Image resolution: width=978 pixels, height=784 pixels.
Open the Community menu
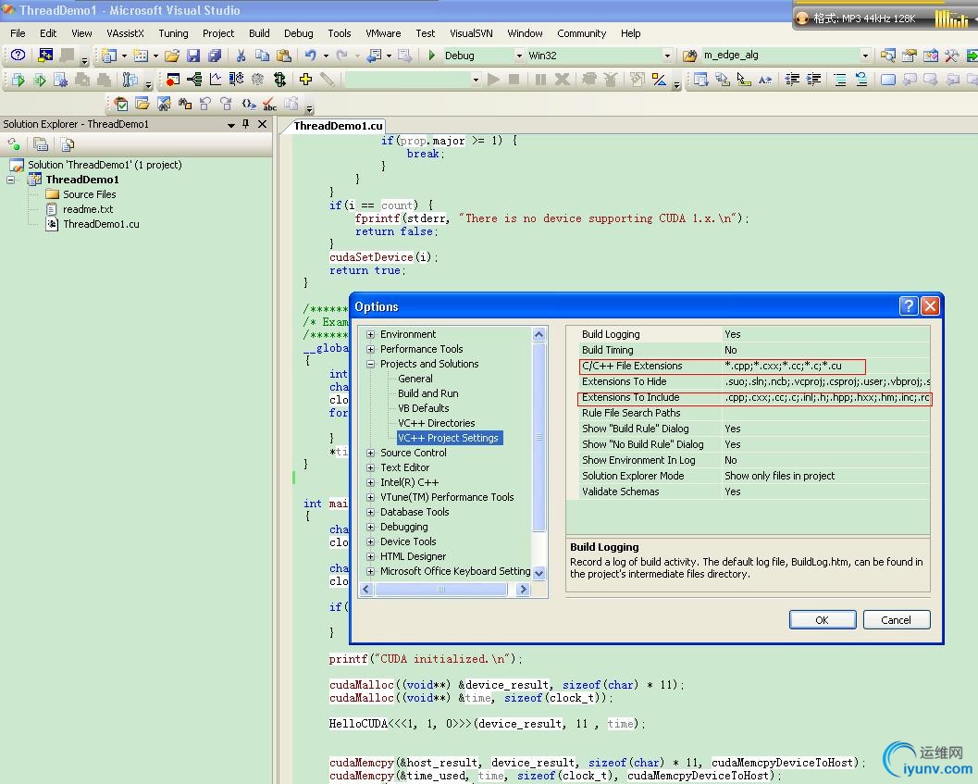pos(581,33)
